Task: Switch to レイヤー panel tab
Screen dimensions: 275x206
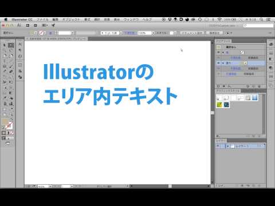Action: tap(221, 141)
